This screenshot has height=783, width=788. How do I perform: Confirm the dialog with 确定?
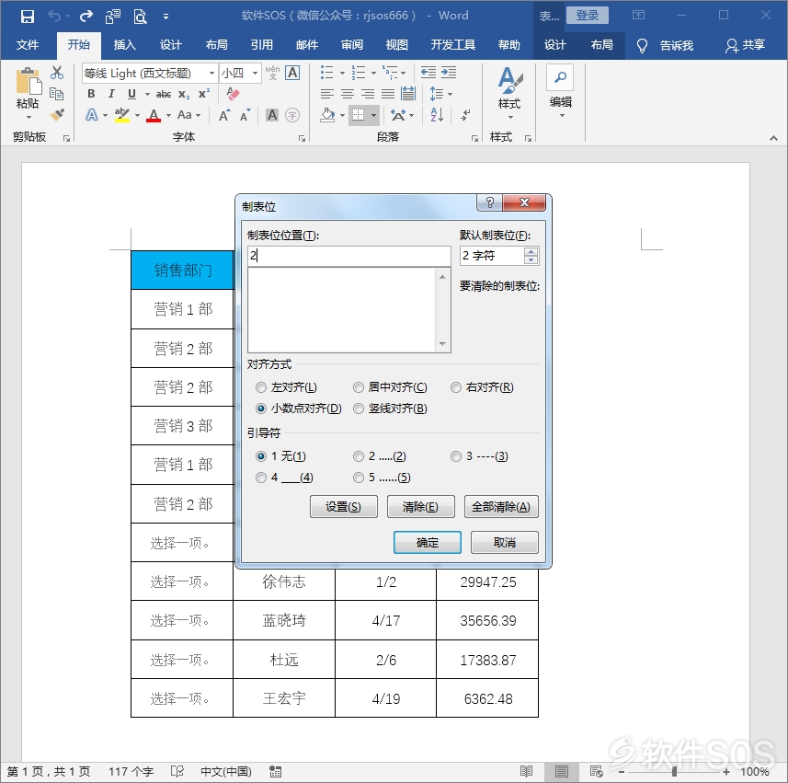(428, 543)
